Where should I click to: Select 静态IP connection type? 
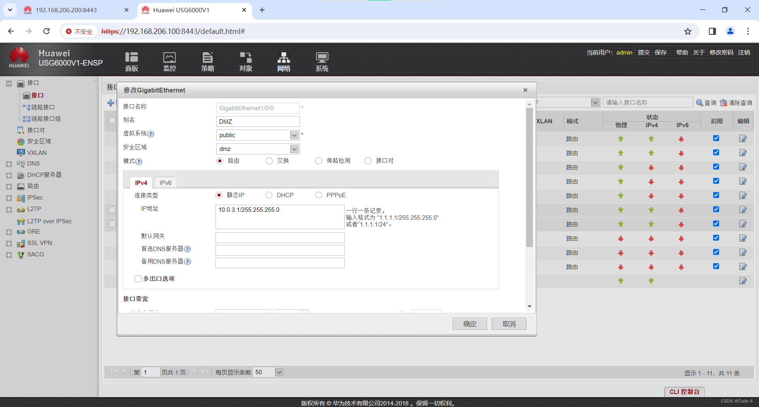[219, 195]
